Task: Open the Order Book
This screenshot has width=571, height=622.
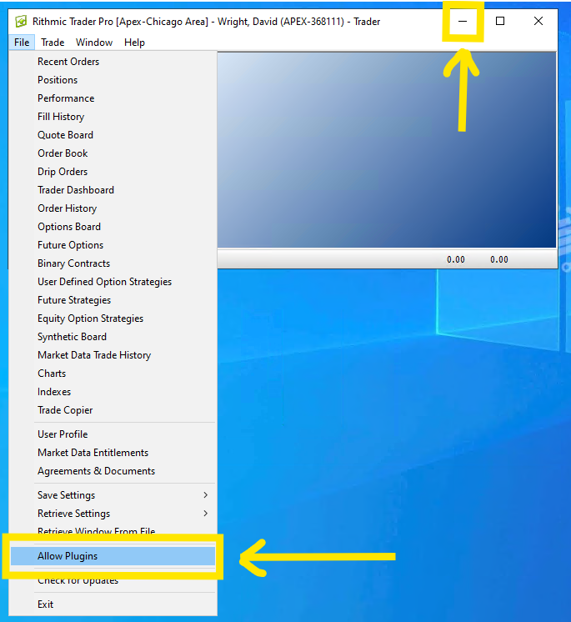Action: [113, 153]
